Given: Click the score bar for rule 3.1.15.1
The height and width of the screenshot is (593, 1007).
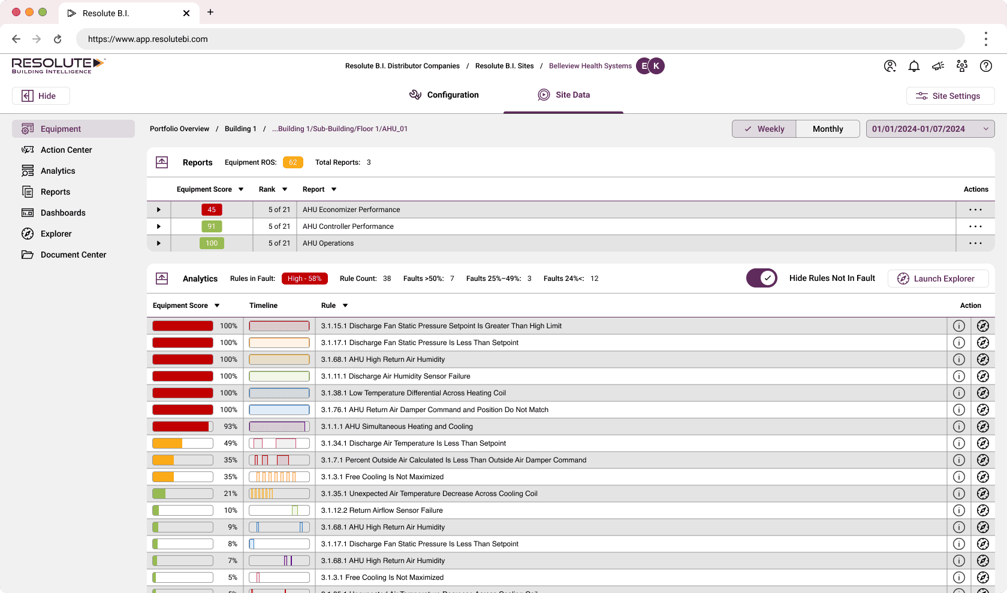Looking at the screenshot, I should (x=183, y=326).
